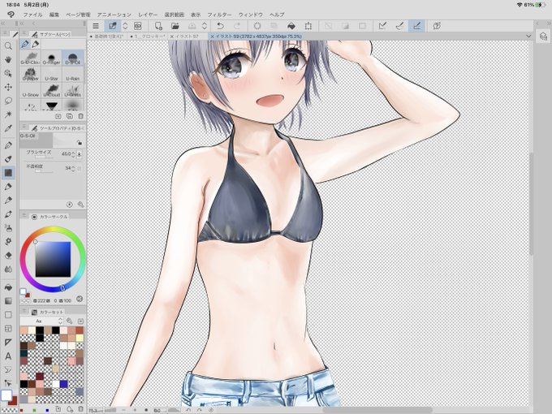Viewport: 552px width, 414px height.
Task: Select U-Star brush sub tool
Action: [x=52, y=75]
